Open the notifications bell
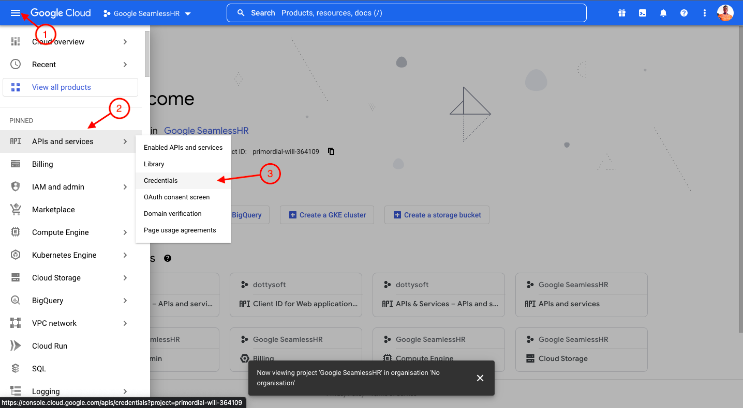Viewport: 743px width, 408px height. click(x=663, y=13)
